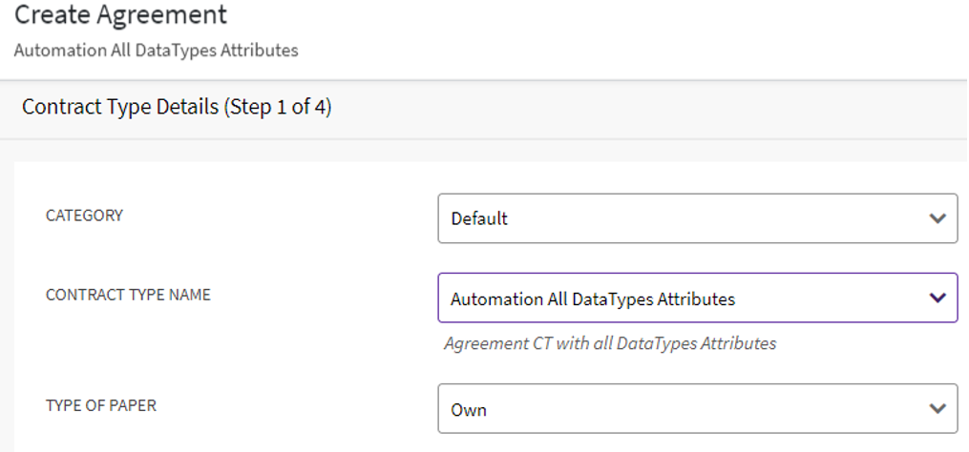969x452 pixels.
Task: Click empty space right of 'Own' in paper box
Action: tap(706, 409)
